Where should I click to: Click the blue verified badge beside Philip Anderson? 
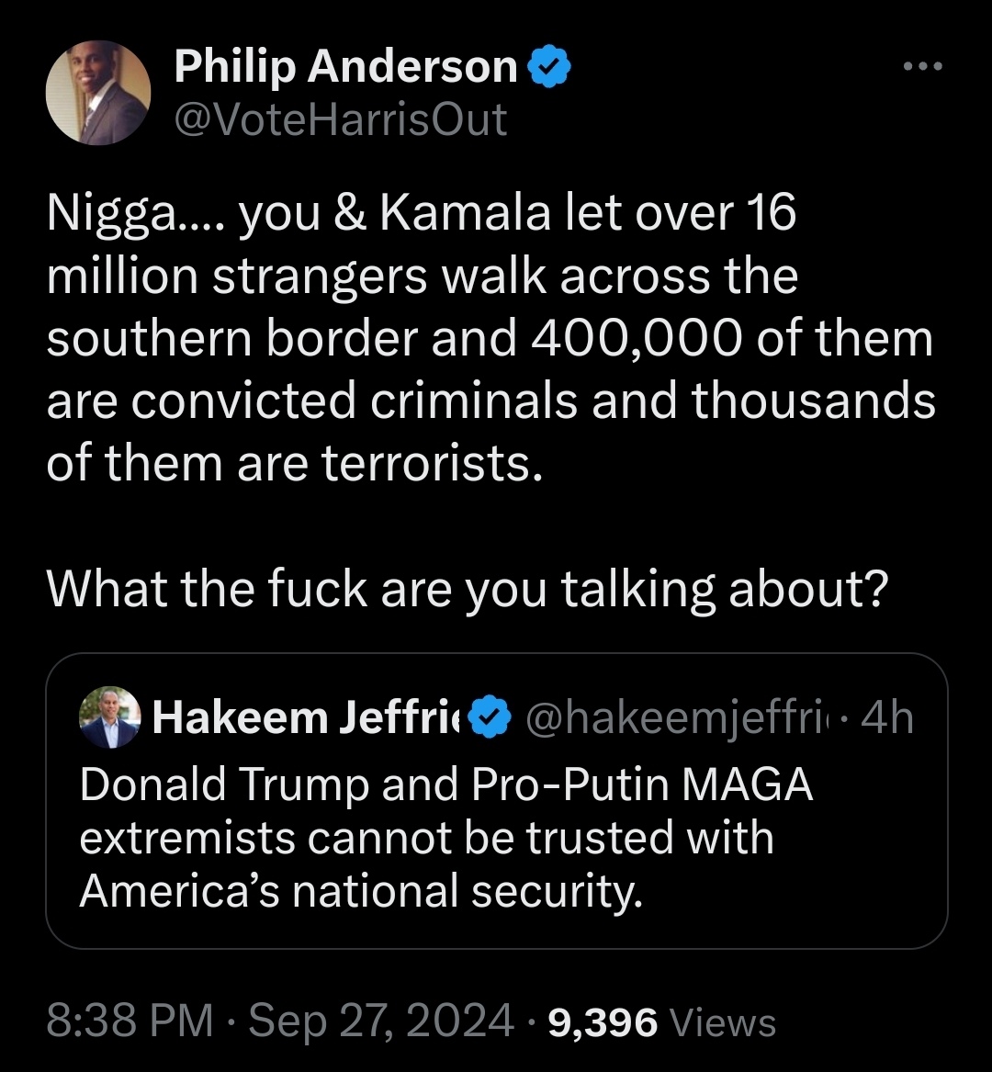pos(549,68)
